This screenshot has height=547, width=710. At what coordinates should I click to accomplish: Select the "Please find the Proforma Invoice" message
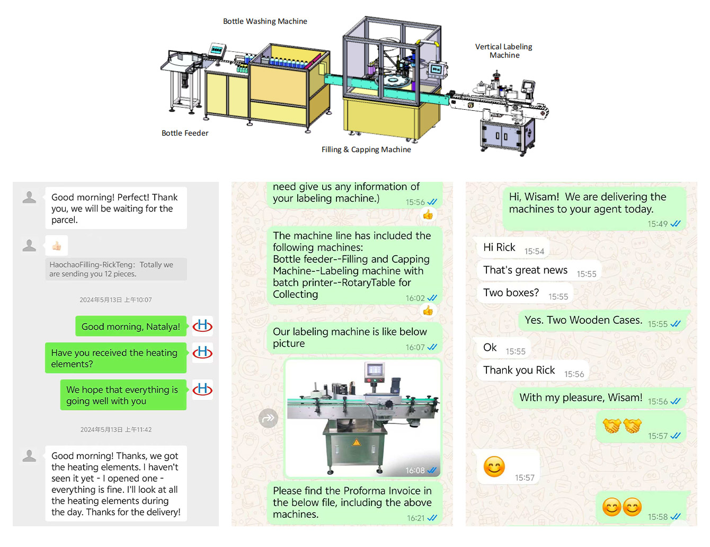(352, 502)
